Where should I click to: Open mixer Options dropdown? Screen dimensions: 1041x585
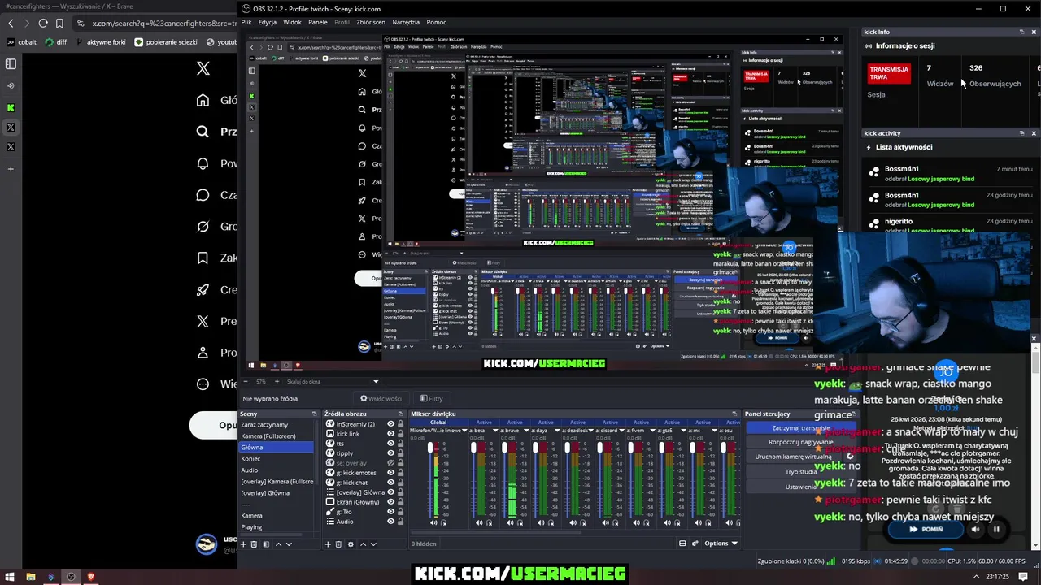click(x=721, y=544)
